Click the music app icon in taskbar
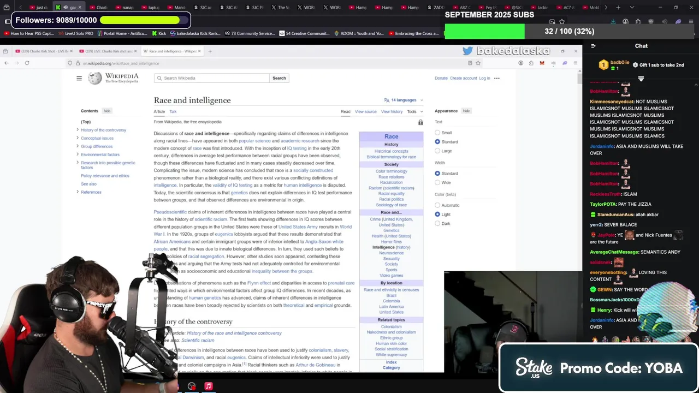The image size is (699, 393). click(x=208, y=386)
